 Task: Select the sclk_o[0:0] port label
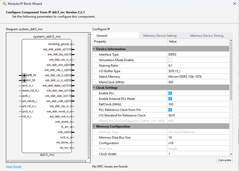(64, 132)
